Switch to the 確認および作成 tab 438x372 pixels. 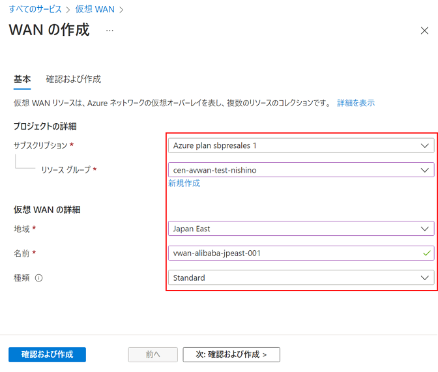(x=73, y=79)
